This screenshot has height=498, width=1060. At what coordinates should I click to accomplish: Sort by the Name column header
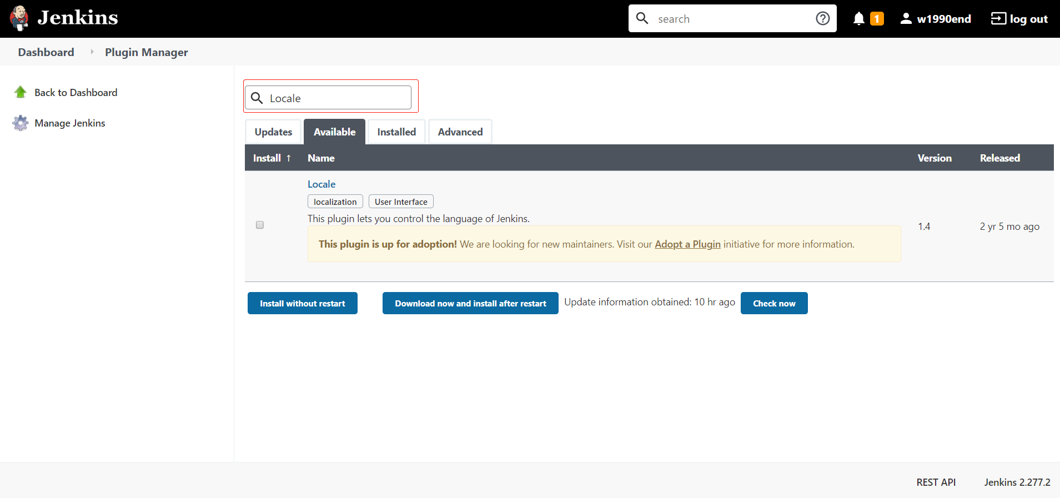[321, 158]
